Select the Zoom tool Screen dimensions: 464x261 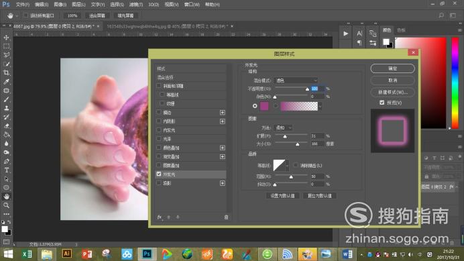coord(6,205)
